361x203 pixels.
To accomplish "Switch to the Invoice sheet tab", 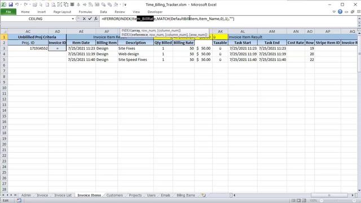I will 42,195.
